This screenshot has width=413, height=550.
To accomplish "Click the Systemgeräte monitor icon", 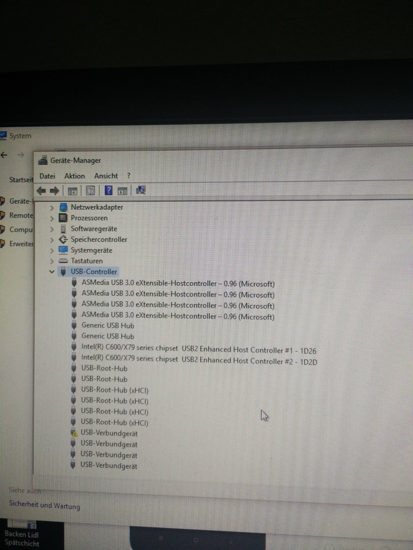I will coord(63,250).
